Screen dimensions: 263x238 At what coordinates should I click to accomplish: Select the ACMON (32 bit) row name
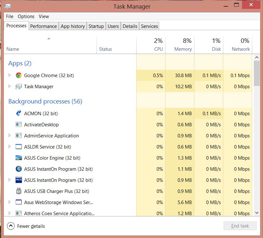click(41, 114)
